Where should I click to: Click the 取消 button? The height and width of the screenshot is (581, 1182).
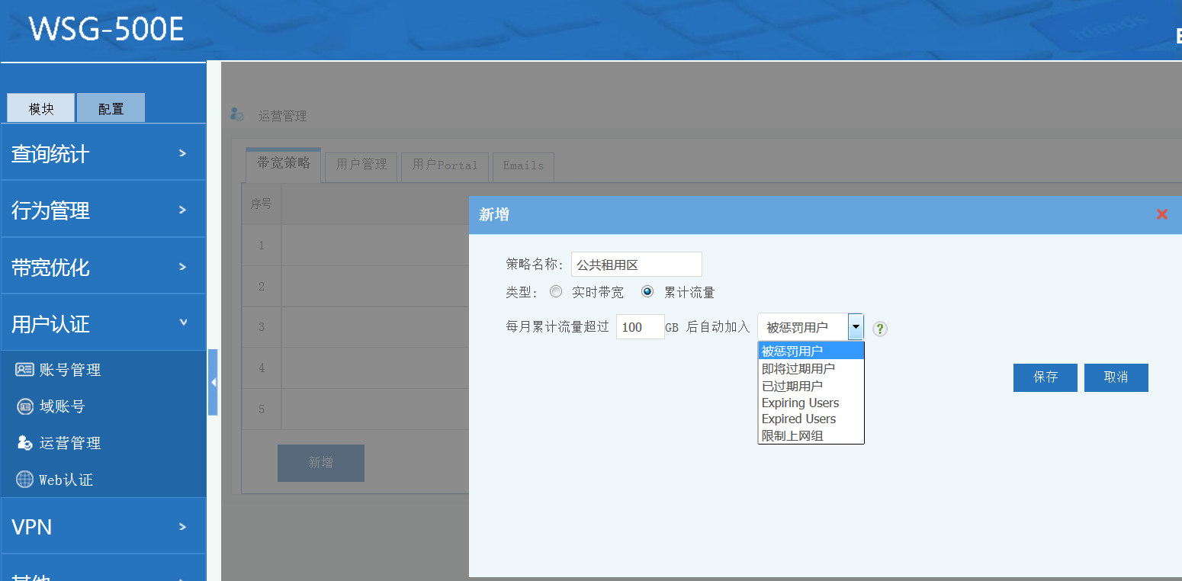point(1116,377)
